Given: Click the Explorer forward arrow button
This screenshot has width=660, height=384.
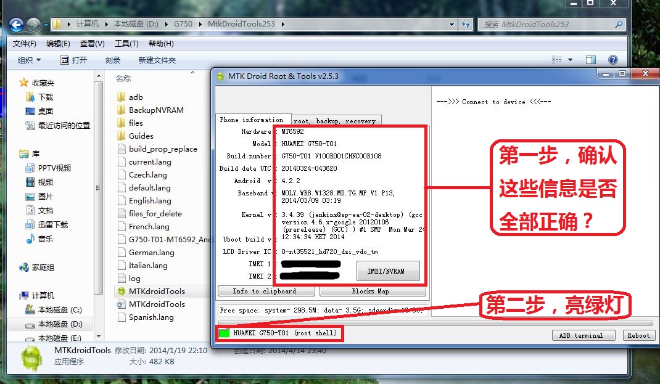Looking at the screenshot, I should coord(34,25).
